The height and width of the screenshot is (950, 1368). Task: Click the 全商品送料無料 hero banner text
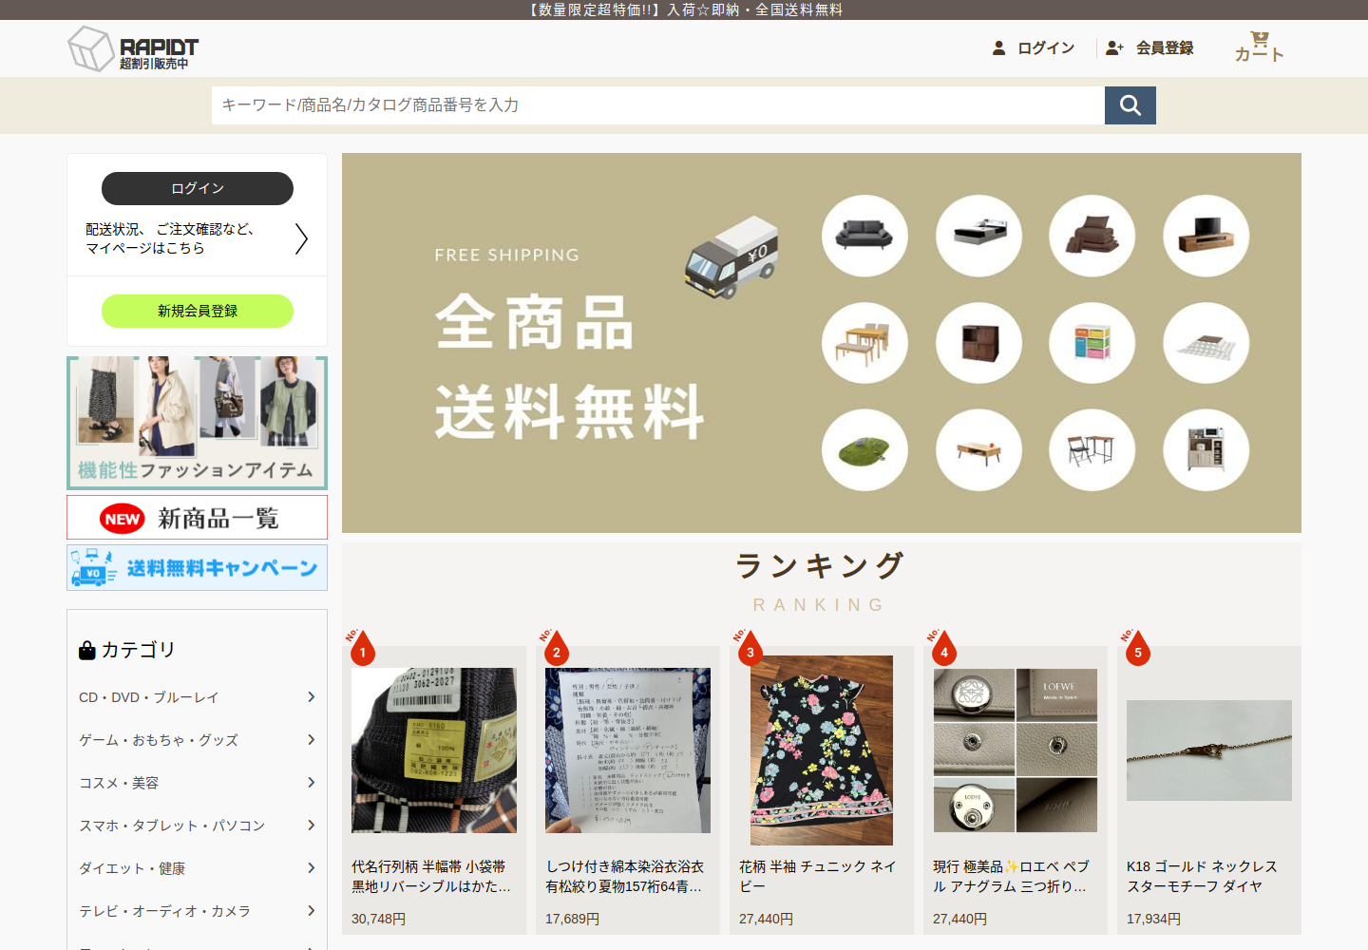[570, 368]
